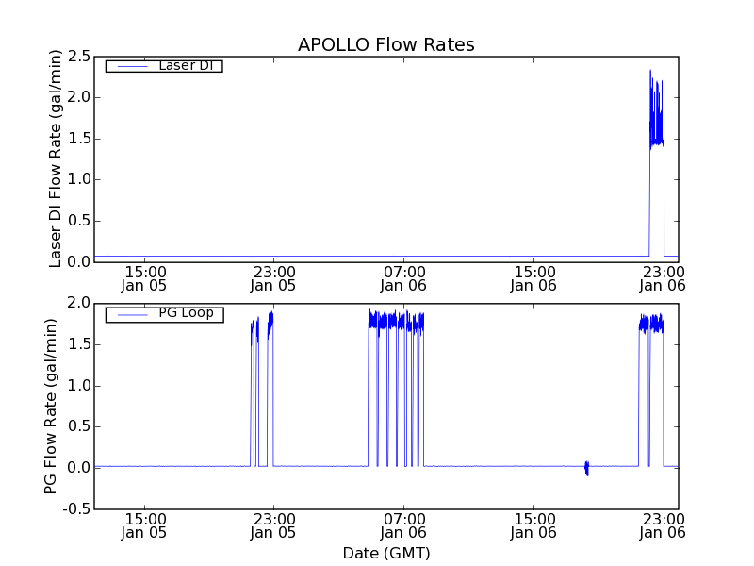
Task: Click the -0.5 tick on PG Flow axis
Action: coord(76,509)
